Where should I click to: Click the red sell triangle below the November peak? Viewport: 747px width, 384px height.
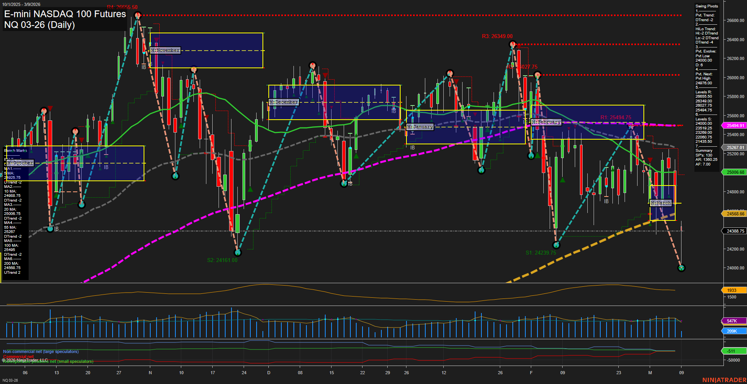tap(156, 40)
